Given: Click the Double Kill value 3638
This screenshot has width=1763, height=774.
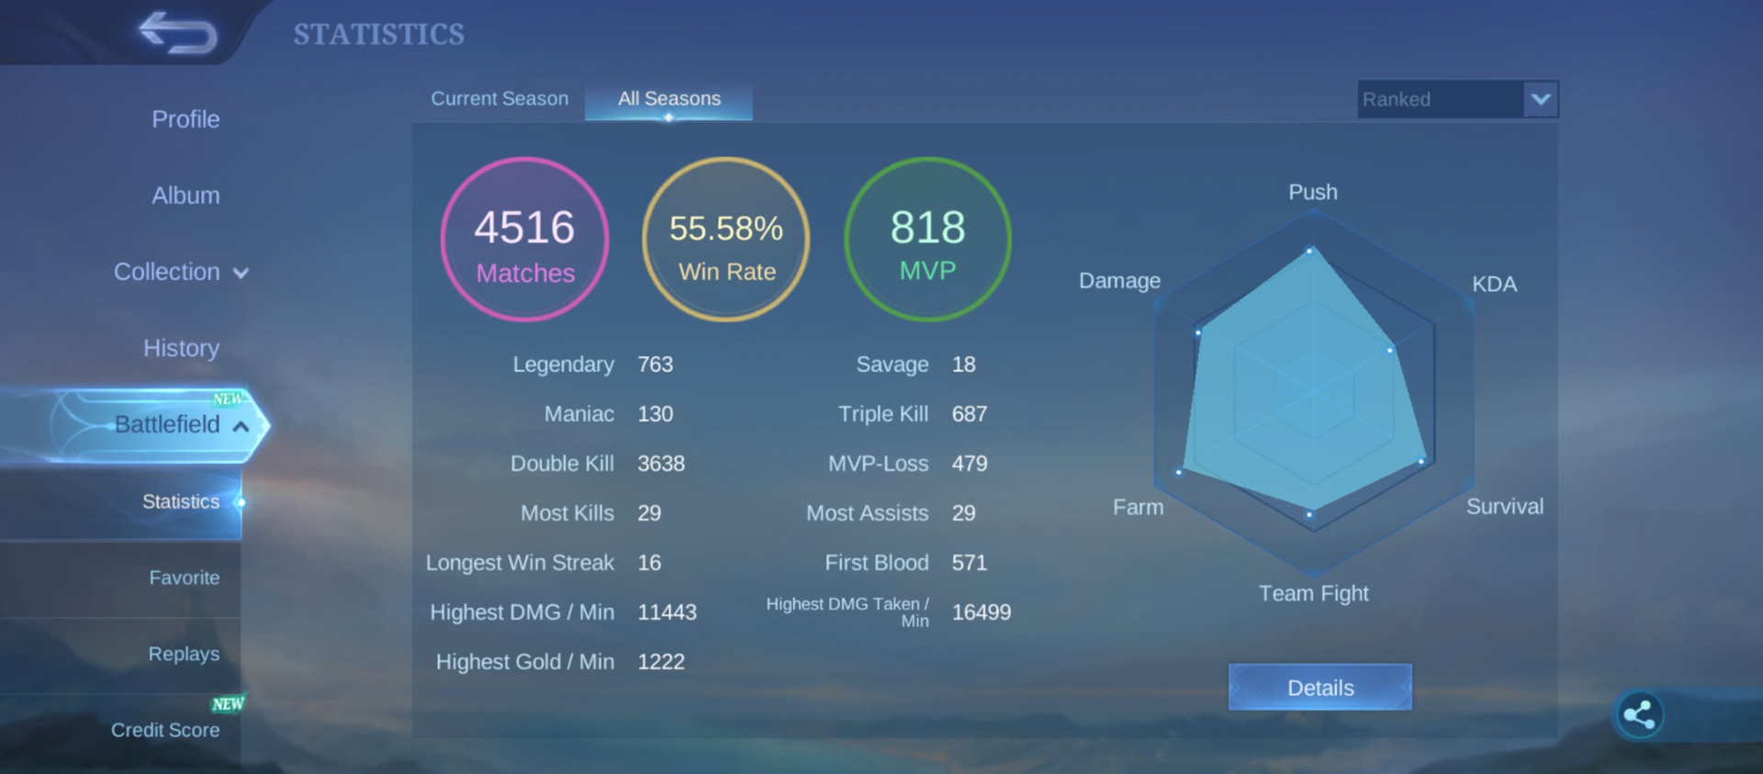Looking at the screenshot, I should [661, 464].
